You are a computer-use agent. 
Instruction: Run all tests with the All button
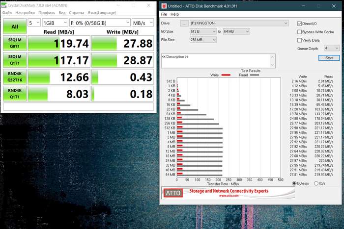click(x=15, y=26)
